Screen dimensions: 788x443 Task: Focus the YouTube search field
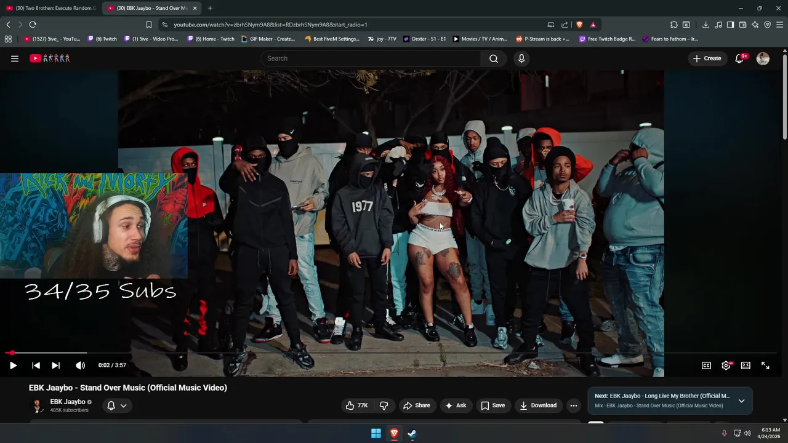pyautogui.click(x=371, y=58)
